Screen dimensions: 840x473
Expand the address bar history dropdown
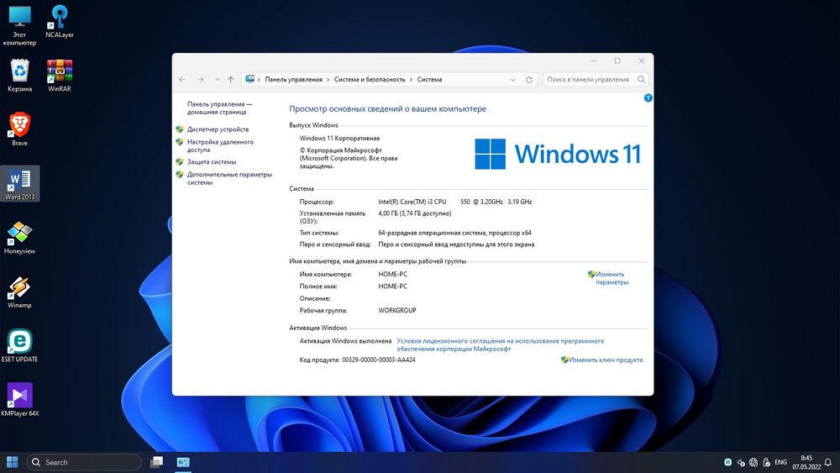(x=512, y=79)
